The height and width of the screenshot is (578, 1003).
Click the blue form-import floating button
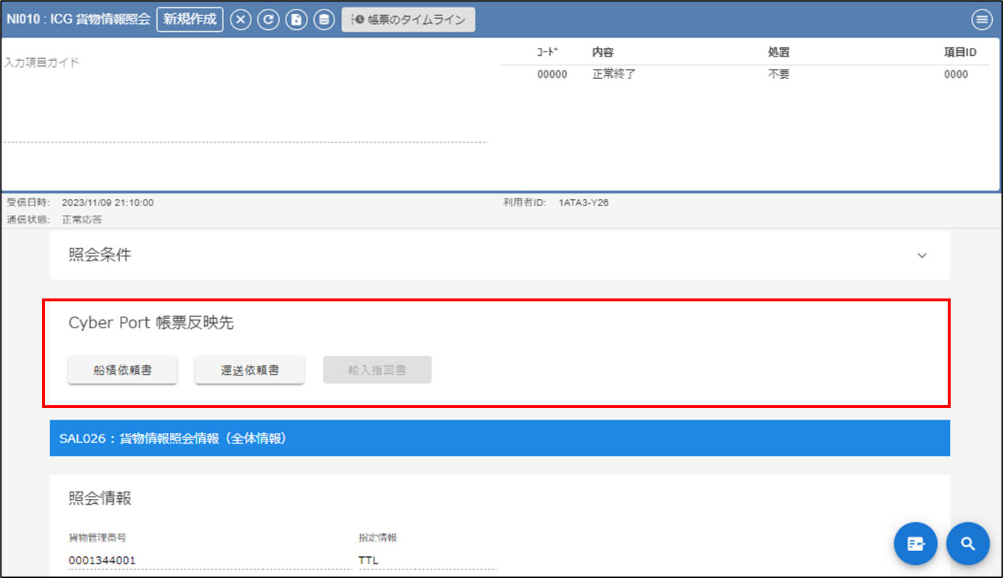pos(916,543)
